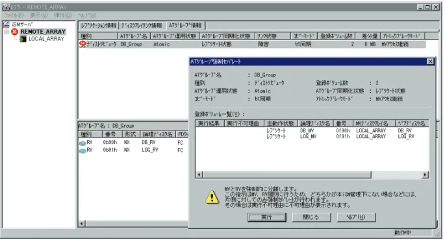445x240 pixels.
Task: Click the iSM server icon in tree
Action: 6,25
